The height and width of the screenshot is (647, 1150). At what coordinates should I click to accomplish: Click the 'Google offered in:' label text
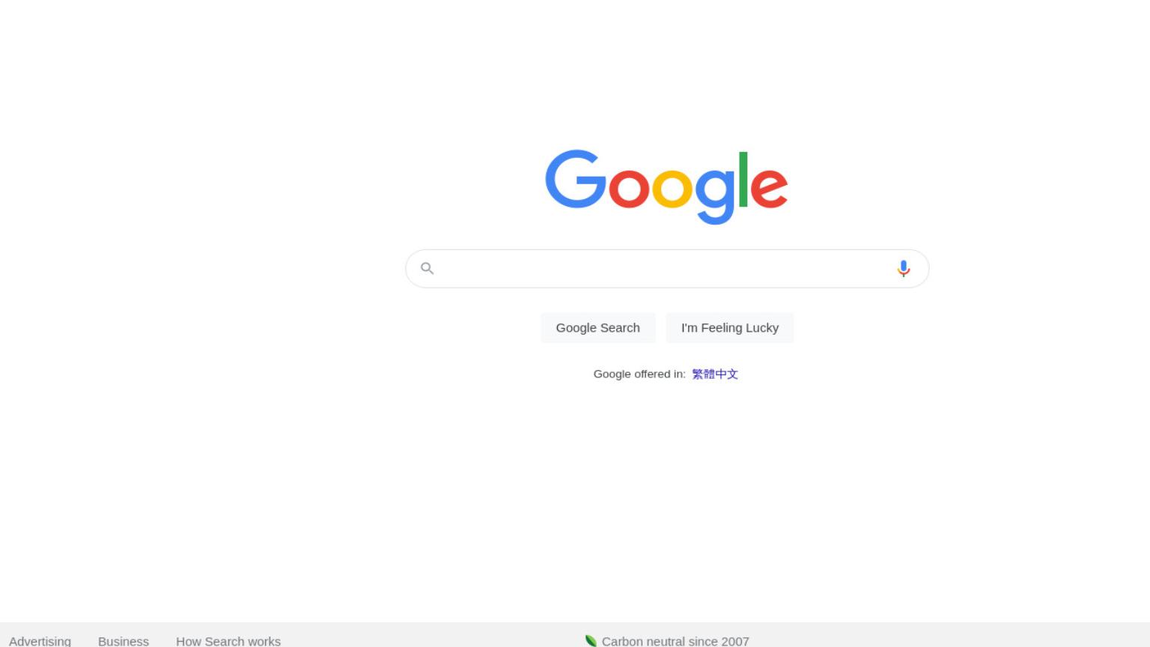tap(639, 374)
